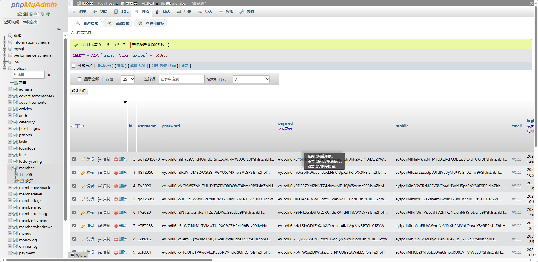This screenshot has width=538, height=262.
Task: Open the 行数 row count dropdown
Action: [x=128, y=79]
